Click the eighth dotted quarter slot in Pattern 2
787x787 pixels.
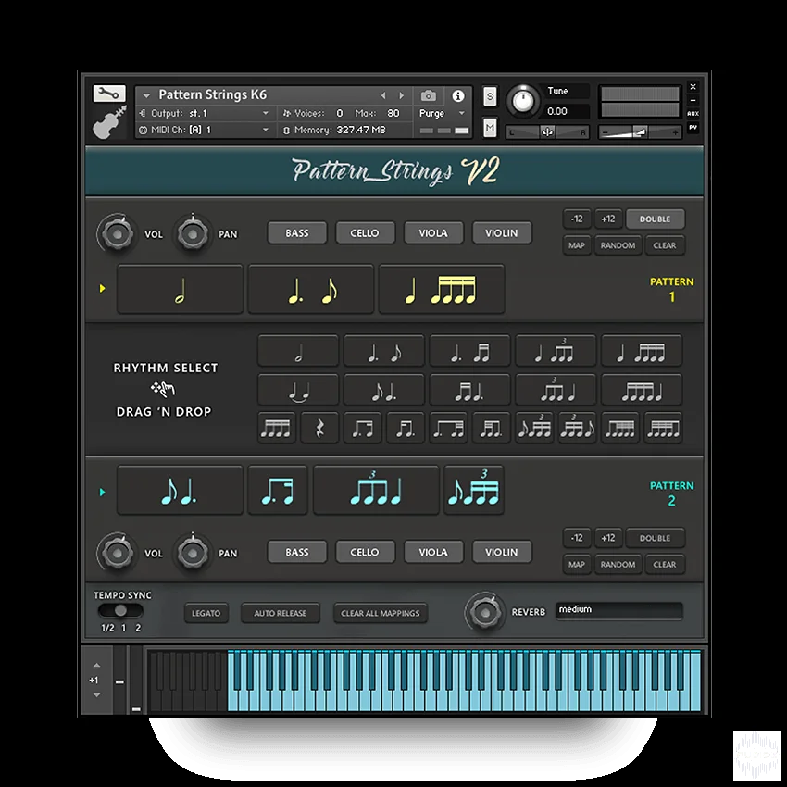pos(181,491)
